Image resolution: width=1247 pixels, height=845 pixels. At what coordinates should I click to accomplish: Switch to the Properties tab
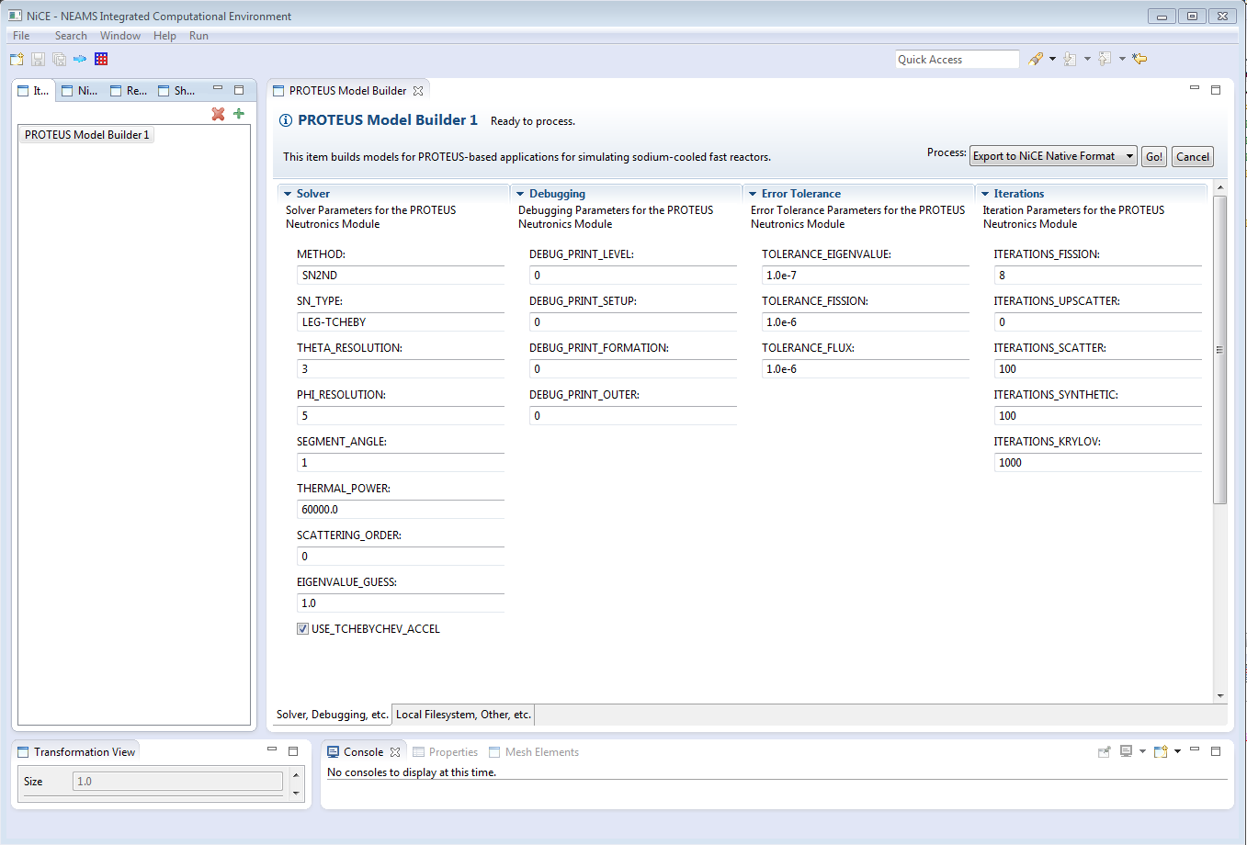point(446,752)
